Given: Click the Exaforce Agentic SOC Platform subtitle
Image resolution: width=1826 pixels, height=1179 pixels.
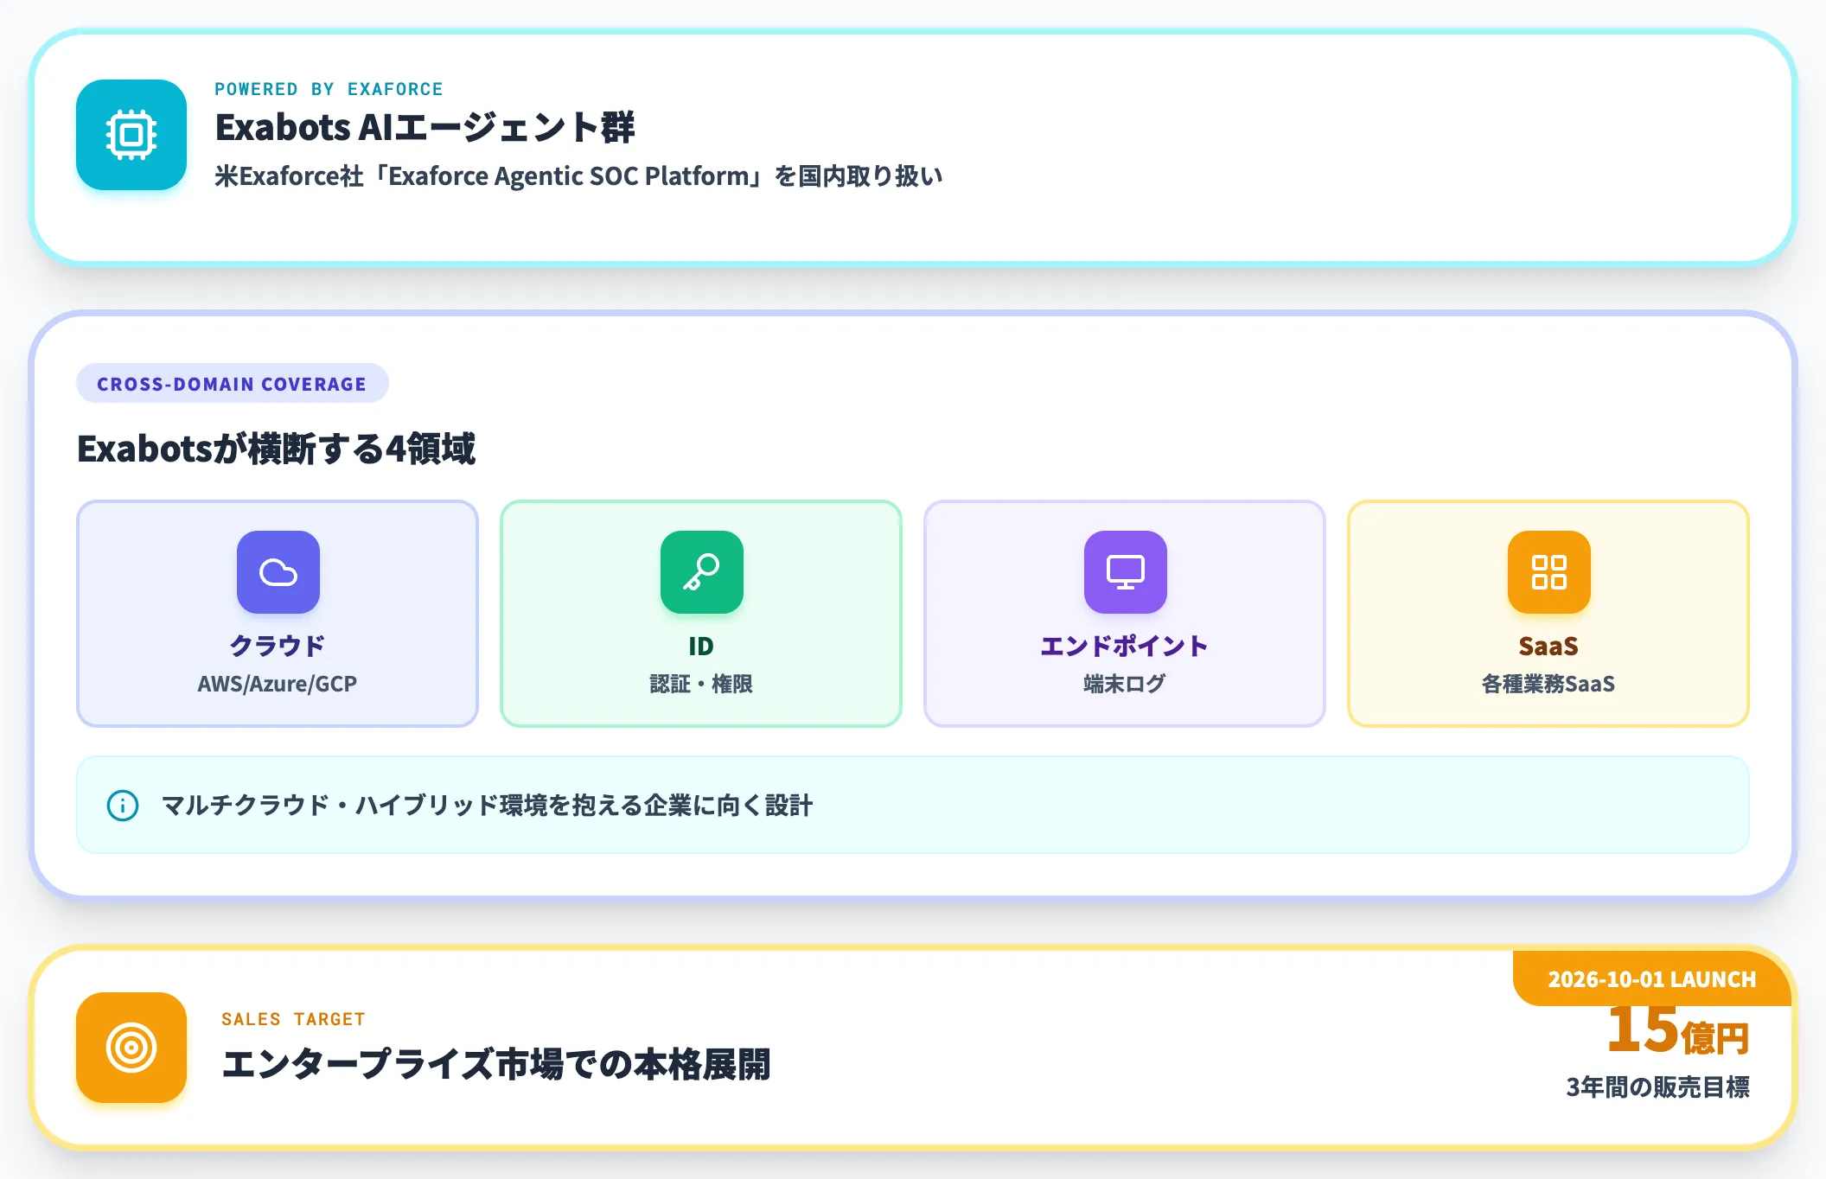Looking at the screenshot, I should pyautogui.click(x=578, y=176).
